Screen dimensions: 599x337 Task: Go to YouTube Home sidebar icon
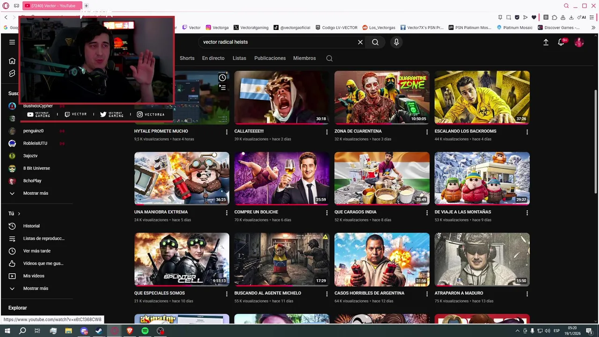point(12,61)
